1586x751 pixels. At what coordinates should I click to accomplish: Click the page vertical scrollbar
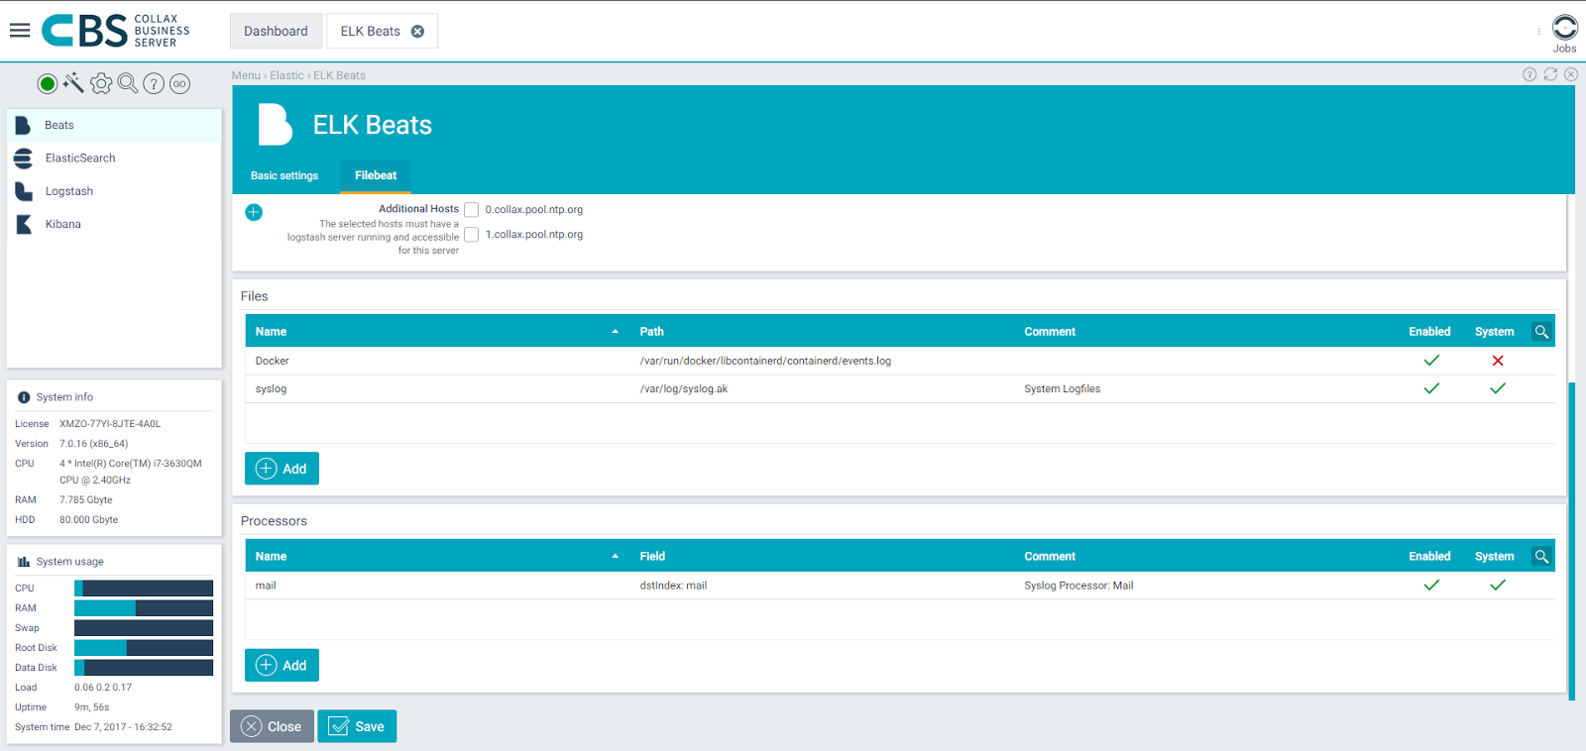pyautogui.click(x=1571, y=540)
